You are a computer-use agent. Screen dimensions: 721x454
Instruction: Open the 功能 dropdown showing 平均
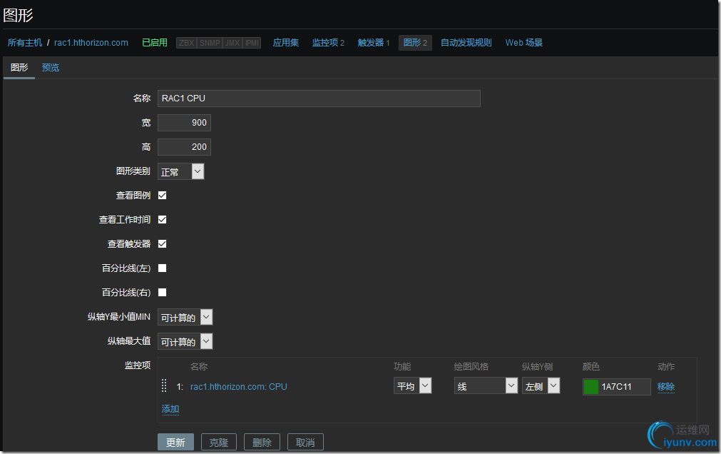pyautogui.click(x=412, y=386)
